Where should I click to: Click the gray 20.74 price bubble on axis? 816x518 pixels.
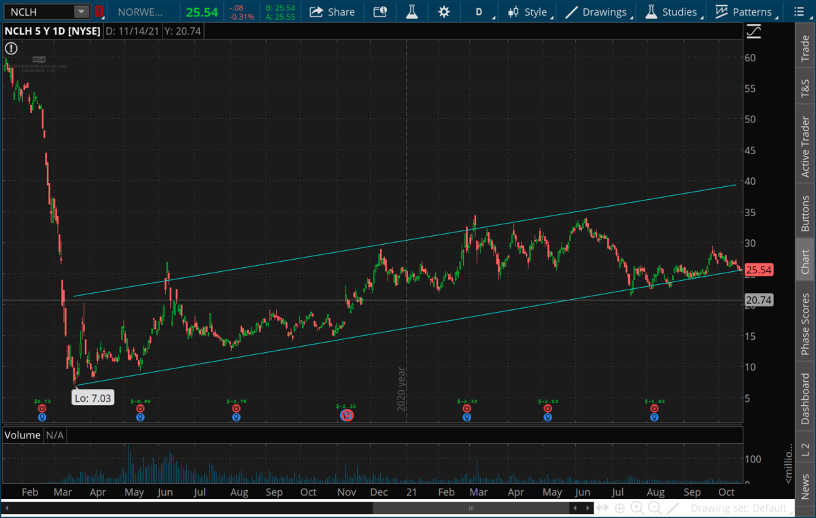[x=760, y=300]
